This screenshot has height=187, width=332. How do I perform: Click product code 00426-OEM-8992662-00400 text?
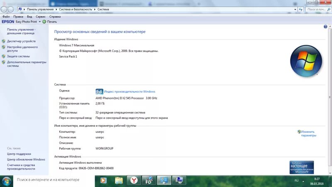tap(96, 168)
